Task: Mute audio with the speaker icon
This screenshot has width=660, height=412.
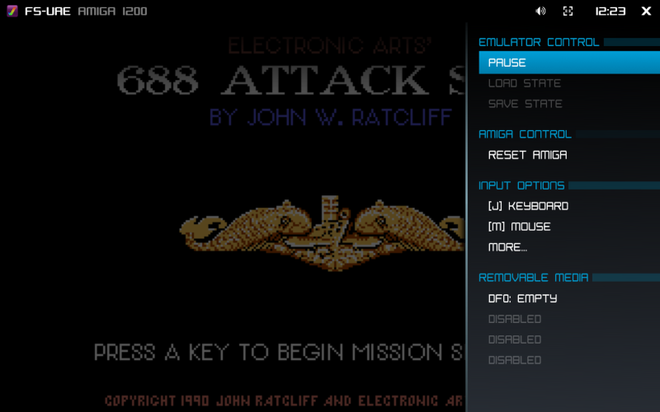Action: coord(540,11)
